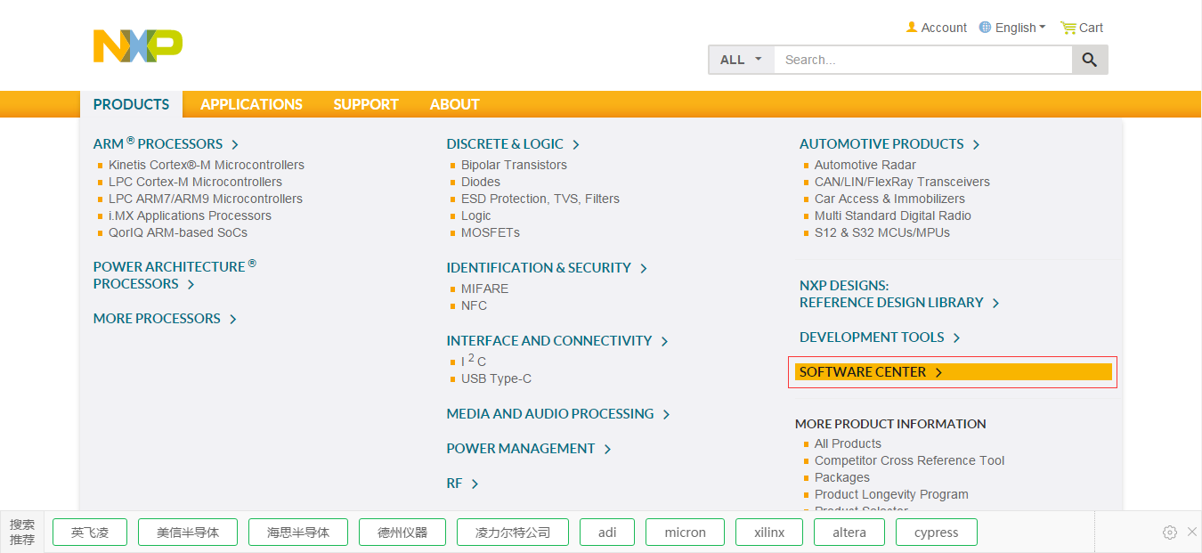This screenshot has height=553, width=1202.
Task: Open the DISCRETE & LOGIC category
Action: (513, 144)
